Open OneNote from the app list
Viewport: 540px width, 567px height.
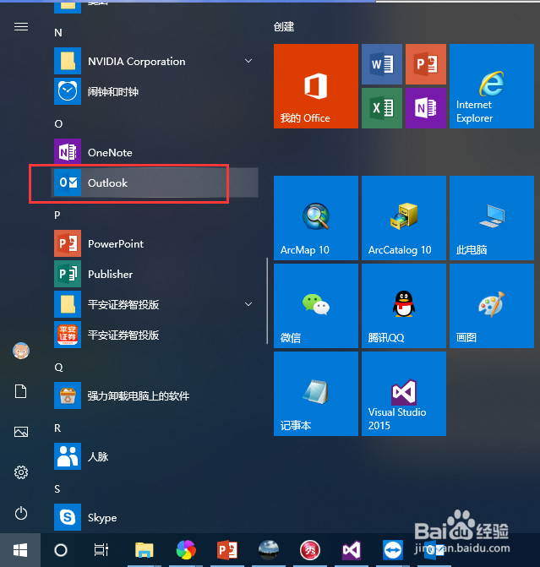pyautogui.click(x=155, y=152)
